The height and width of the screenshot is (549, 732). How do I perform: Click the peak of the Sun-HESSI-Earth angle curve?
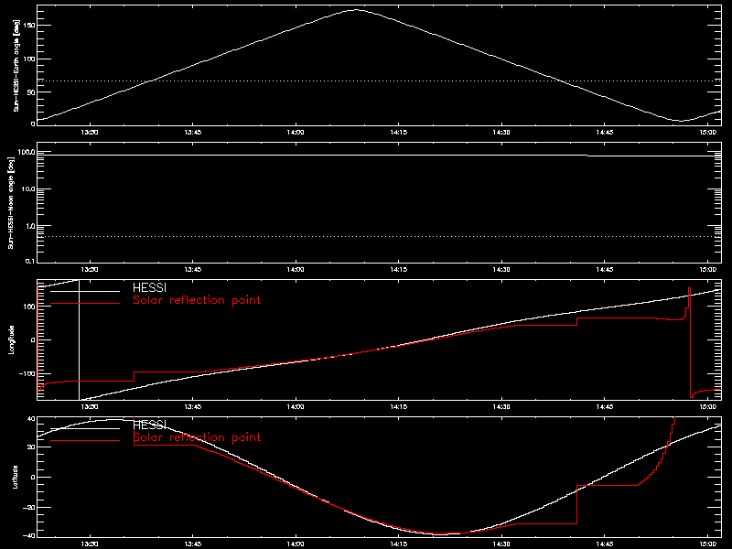(356, 9)
